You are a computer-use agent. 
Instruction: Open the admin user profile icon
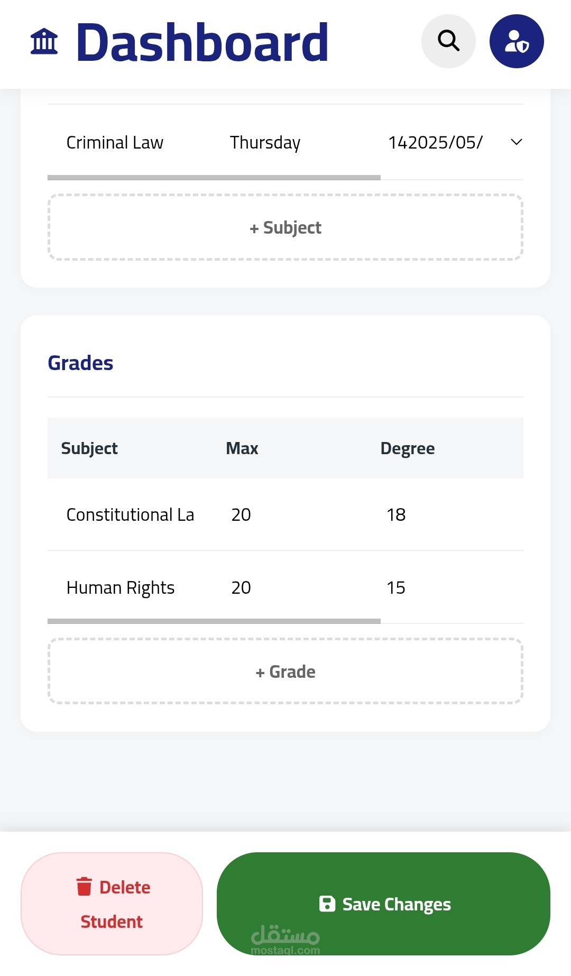pos(517,41)
